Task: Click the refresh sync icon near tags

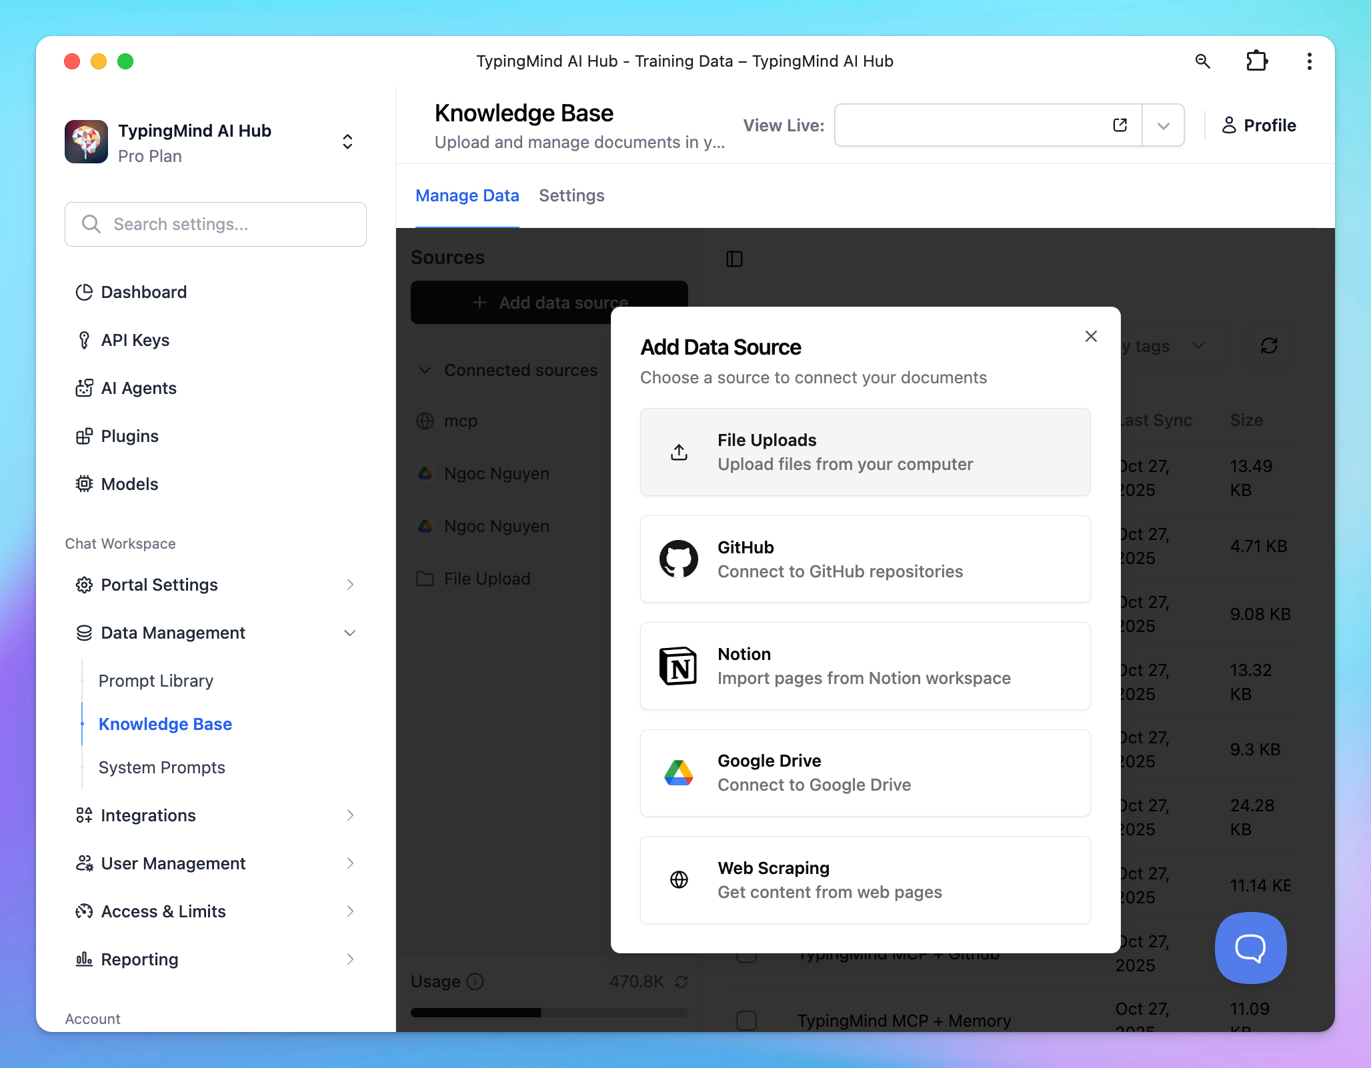Action: pos(1269,346)
